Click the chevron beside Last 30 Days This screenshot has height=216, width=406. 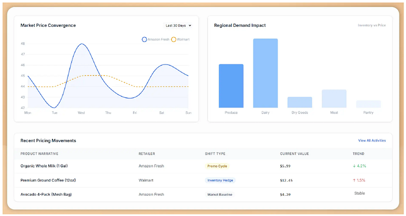tap(190, 26)
